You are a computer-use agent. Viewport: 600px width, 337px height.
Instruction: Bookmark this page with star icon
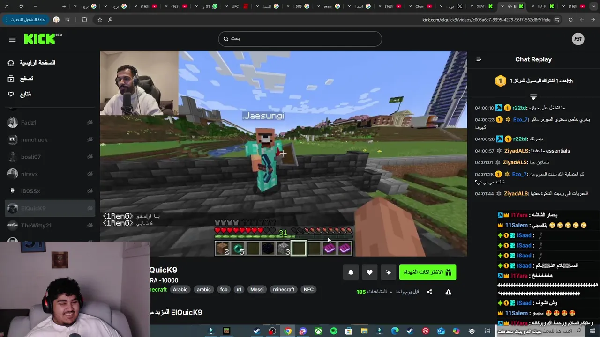click(x=100, y=20)
